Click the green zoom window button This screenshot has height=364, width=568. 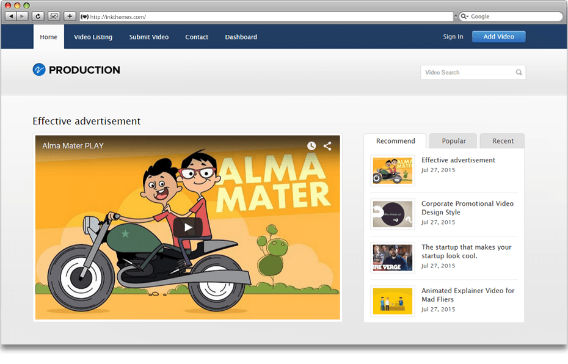tap(26, 5)
